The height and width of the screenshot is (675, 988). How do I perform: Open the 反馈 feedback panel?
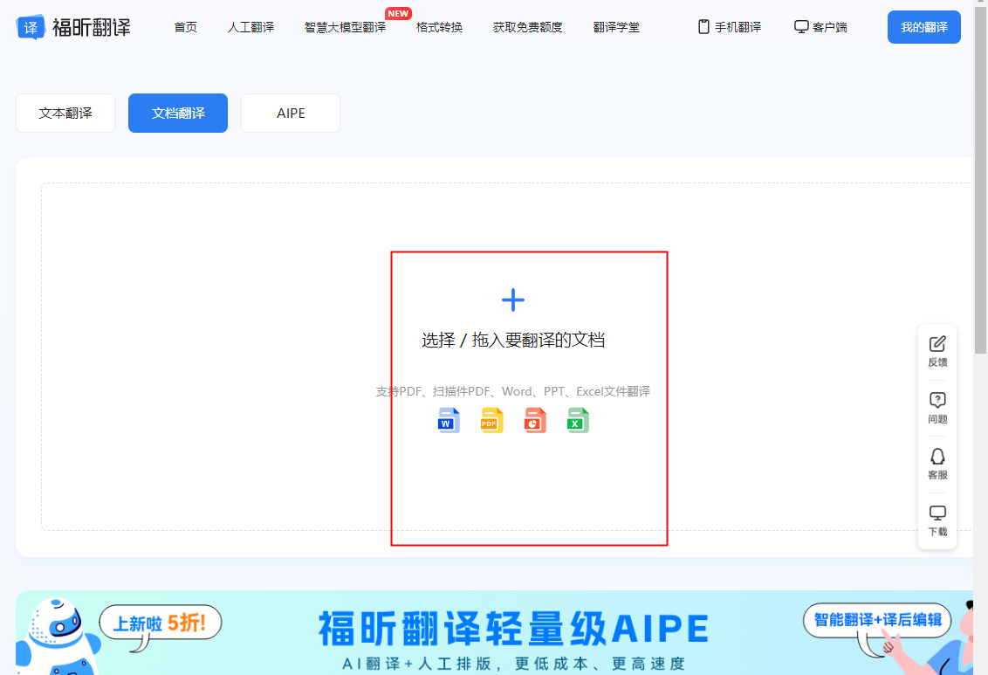click(x=937, y=349)
